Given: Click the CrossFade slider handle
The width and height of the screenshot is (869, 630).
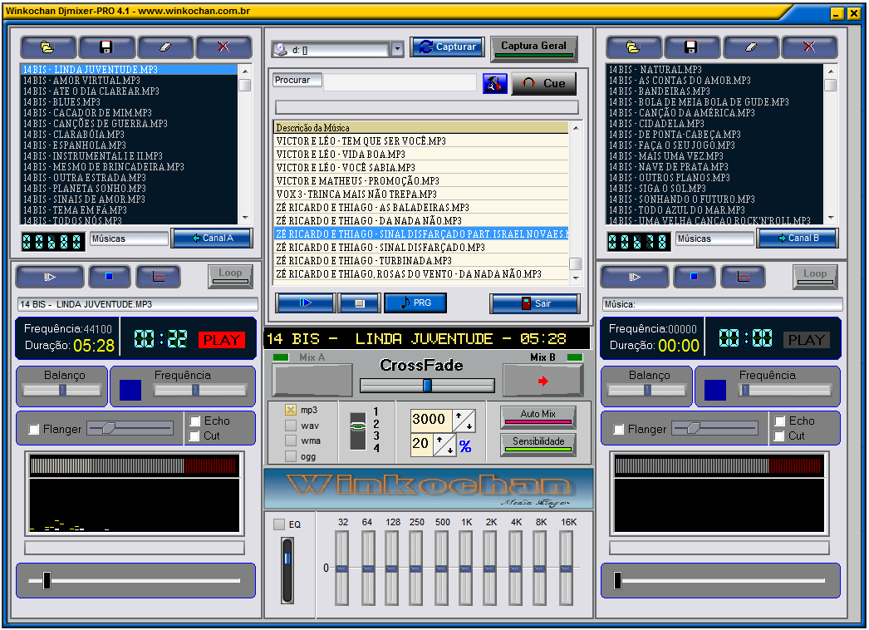Looking at the screenshot, I should [x=427, y=385].
